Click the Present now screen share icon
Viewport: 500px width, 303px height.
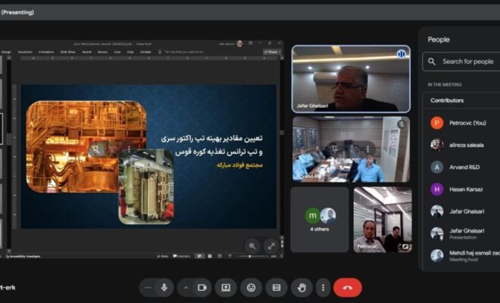pyautogui.click(x=225, y=288)
